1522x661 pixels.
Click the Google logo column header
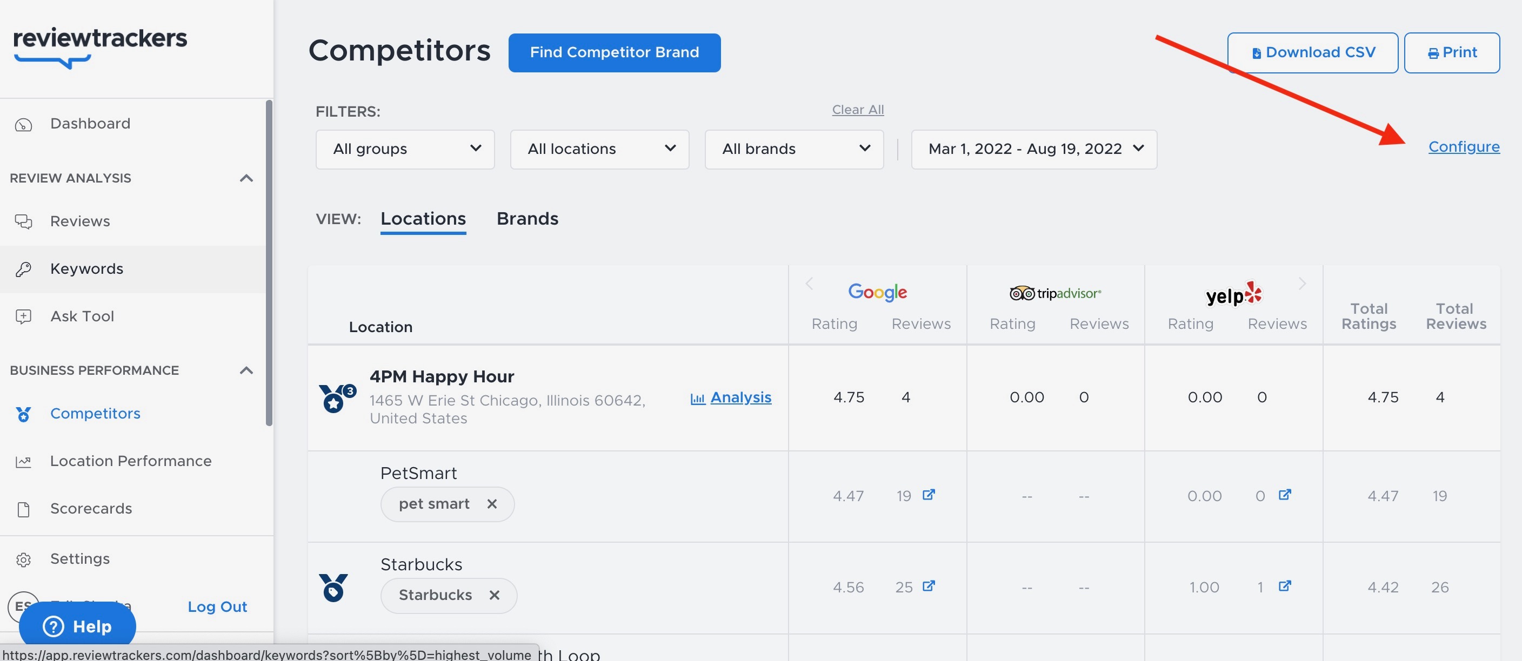[877, 292]
